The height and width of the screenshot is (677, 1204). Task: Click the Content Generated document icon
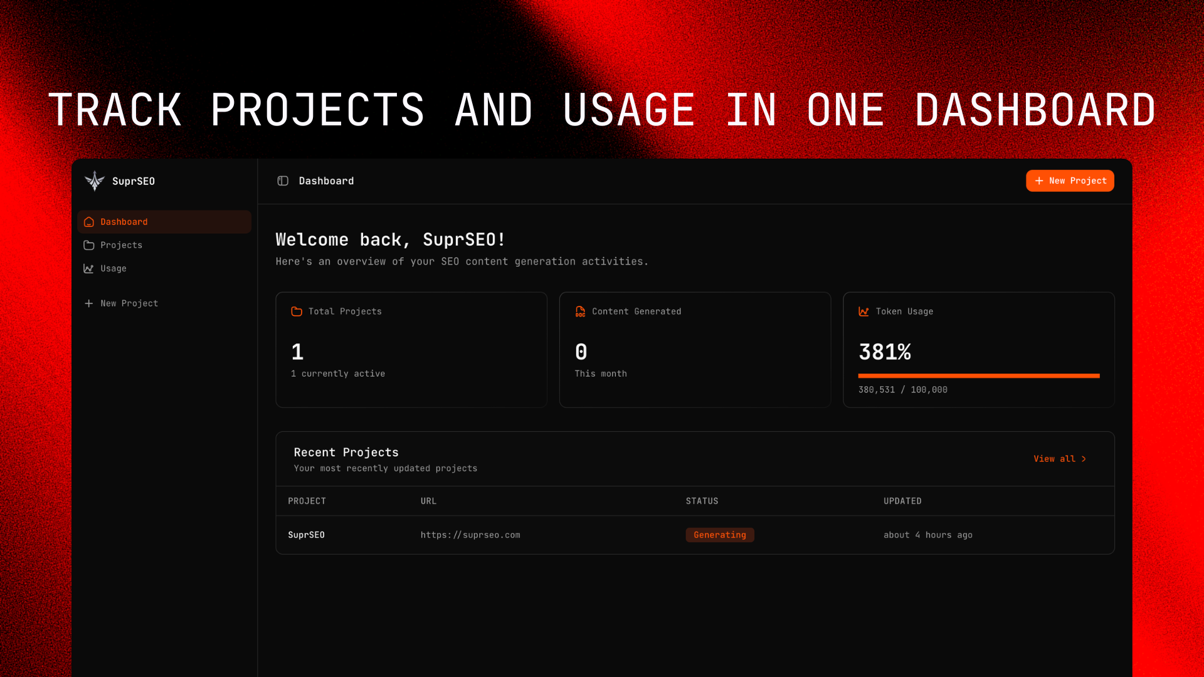[x=580, y=311]
